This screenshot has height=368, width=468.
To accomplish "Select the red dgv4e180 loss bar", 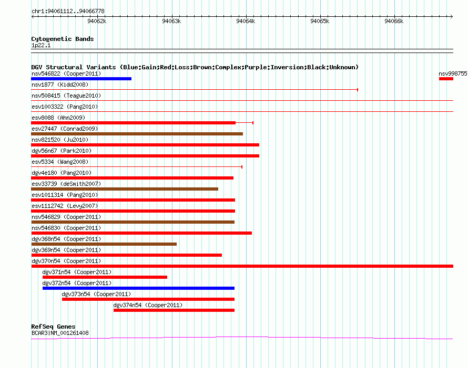I will click(132, 178).
